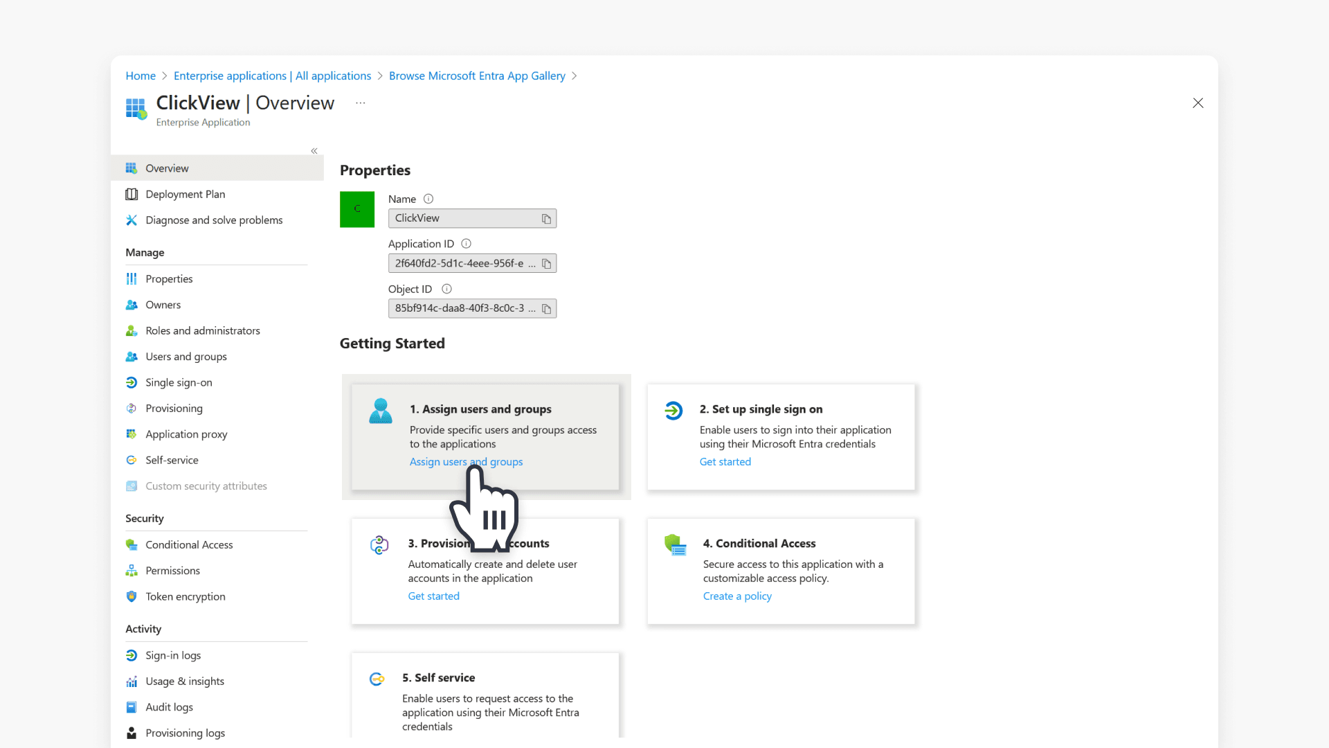Open Provisioning from the Manage section
Viewport: 1329px width, 748px height.
[174, 408]
